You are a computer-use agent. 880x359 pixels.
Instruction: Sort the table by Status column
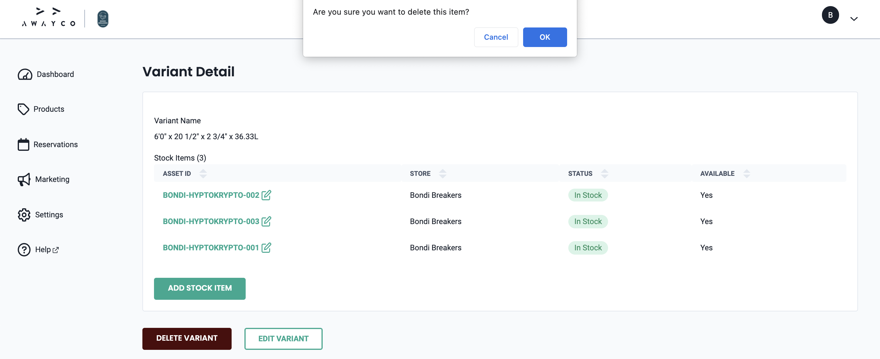604,174
